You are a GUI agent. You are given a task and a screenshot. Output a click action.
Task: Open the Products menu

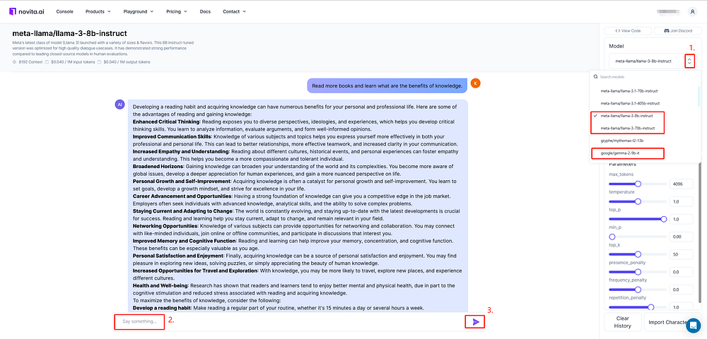[98, 12]
